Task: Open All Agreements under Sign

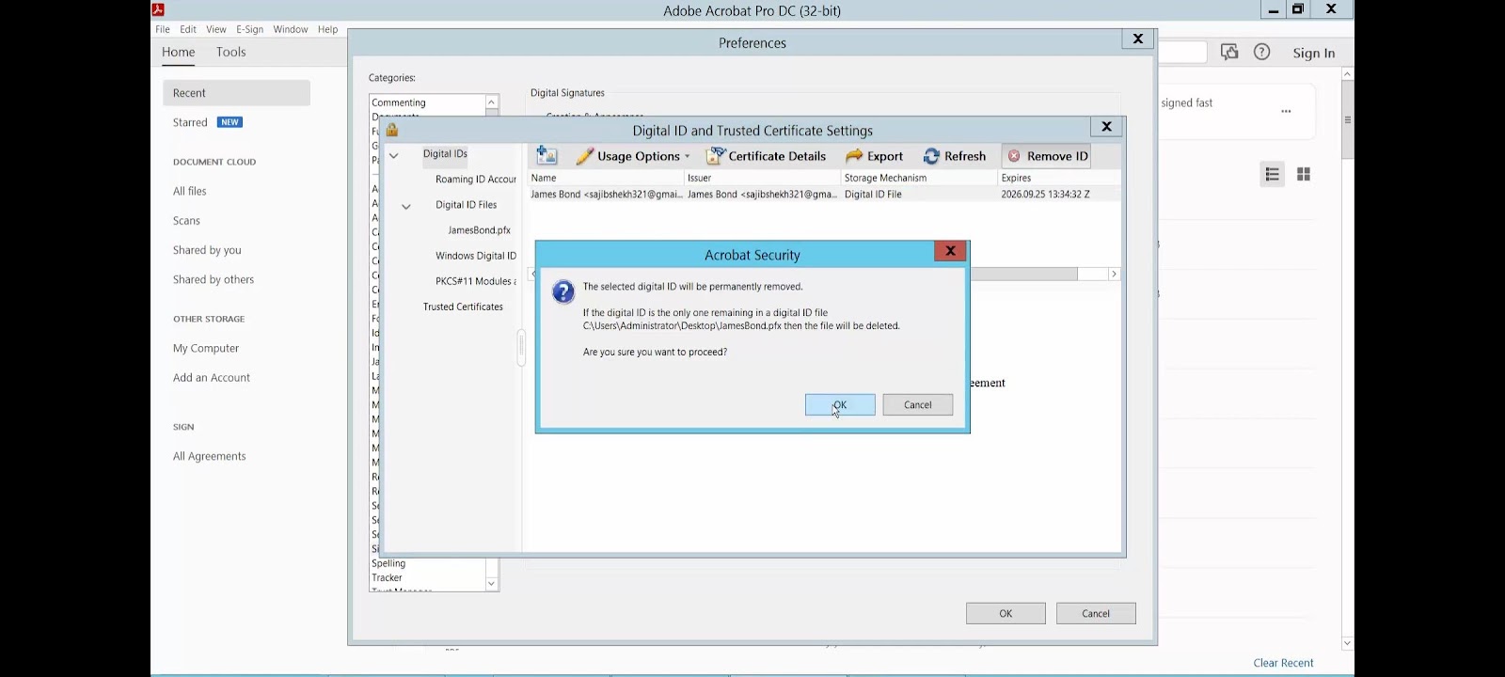Action: (x=209, y=456)
